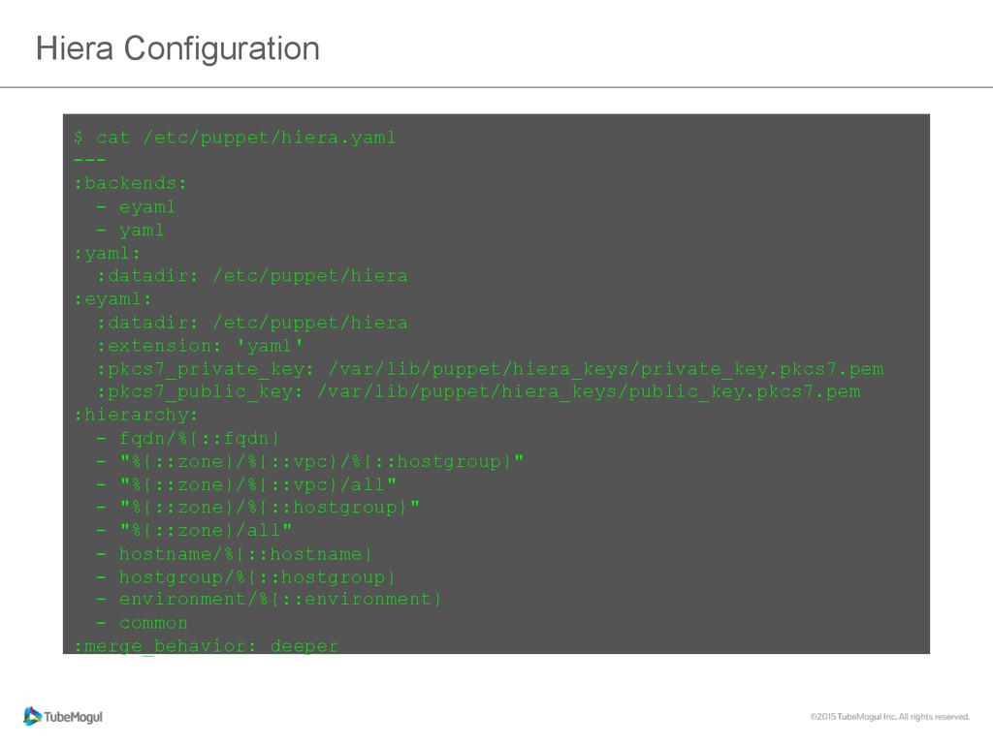
Task: Click the ©2015 TubeMogul copyright notice
Action: [x=889, y=717]
